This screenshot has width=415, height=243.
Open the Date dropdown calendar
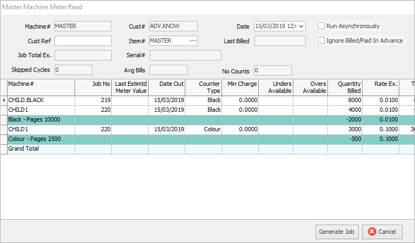click(302, 26)
